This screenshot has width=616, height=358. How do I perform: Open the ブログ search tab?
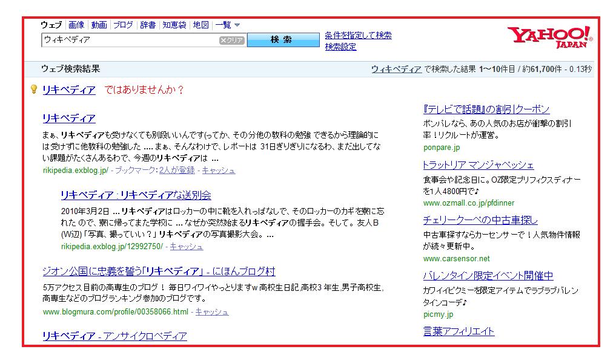(x=124, y=25)
